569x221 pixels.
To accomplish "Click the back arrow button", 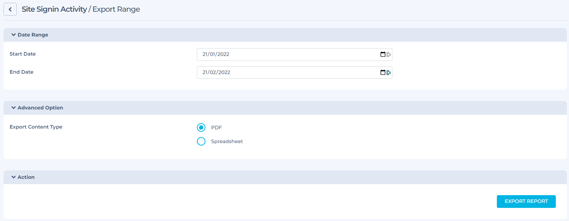I will click(x=10, y=10).
